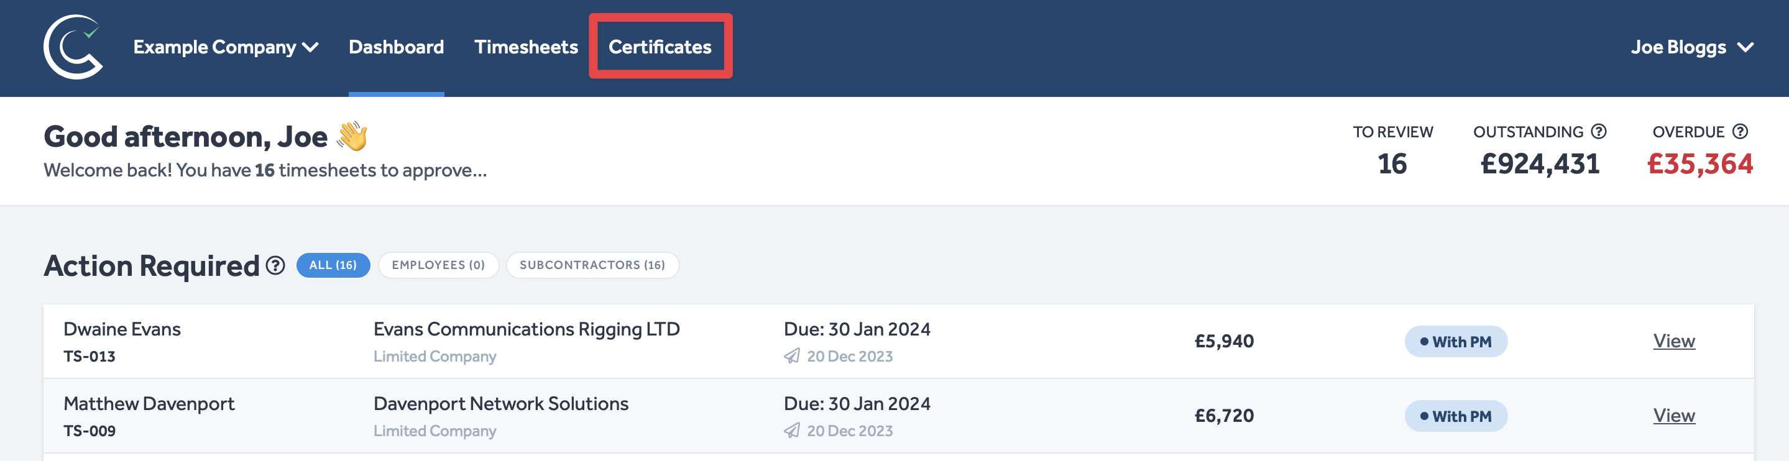The height and width of the screenshot is (461, 1789).
Task: Select the ALL (16) filter pill
Action: tap(333, 265)
